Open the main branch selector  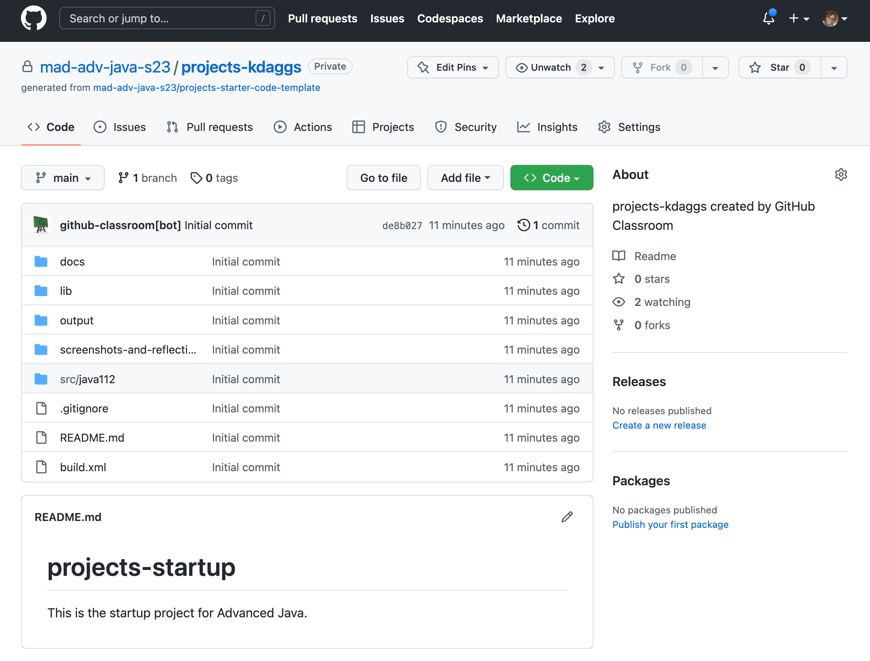pyautogui.click(x=63, y=178)
